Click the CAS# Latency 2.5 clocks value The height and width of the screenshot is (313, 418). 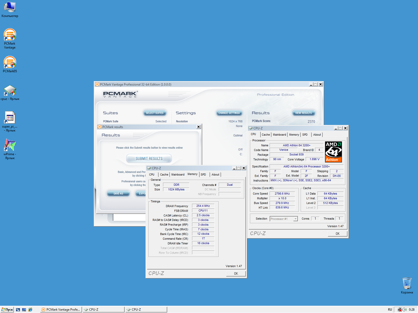(203, 215)
